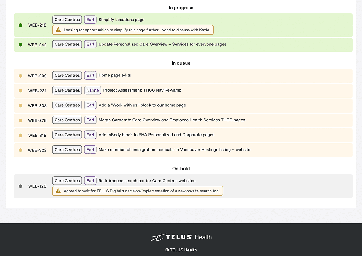Click the Care Centres tag on WEB-242
Viewport: 362px width, 256px height.
click(67, 44)
